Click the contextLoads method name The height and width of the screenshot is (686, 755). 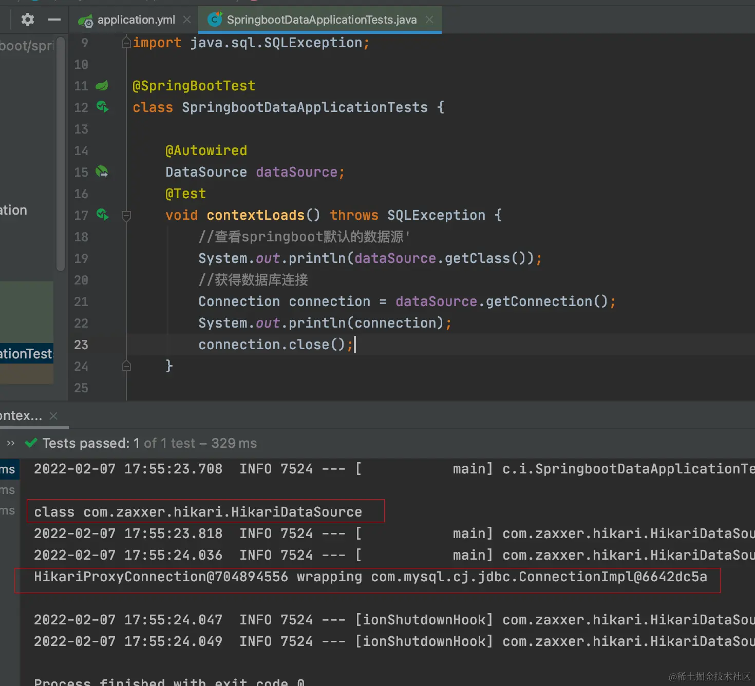click(x=255, y=215)
